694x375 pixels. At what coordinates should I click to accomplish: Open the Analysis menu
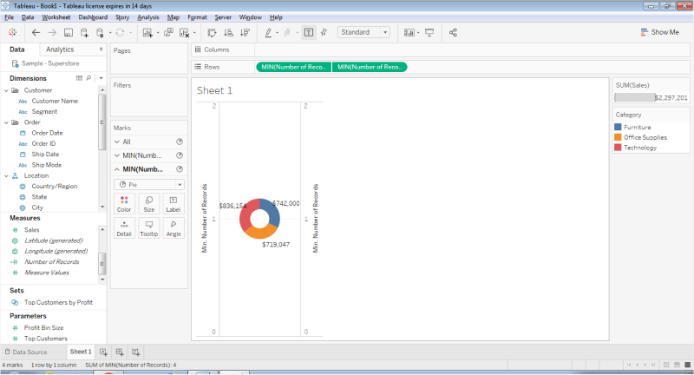[x=147, y=17]
